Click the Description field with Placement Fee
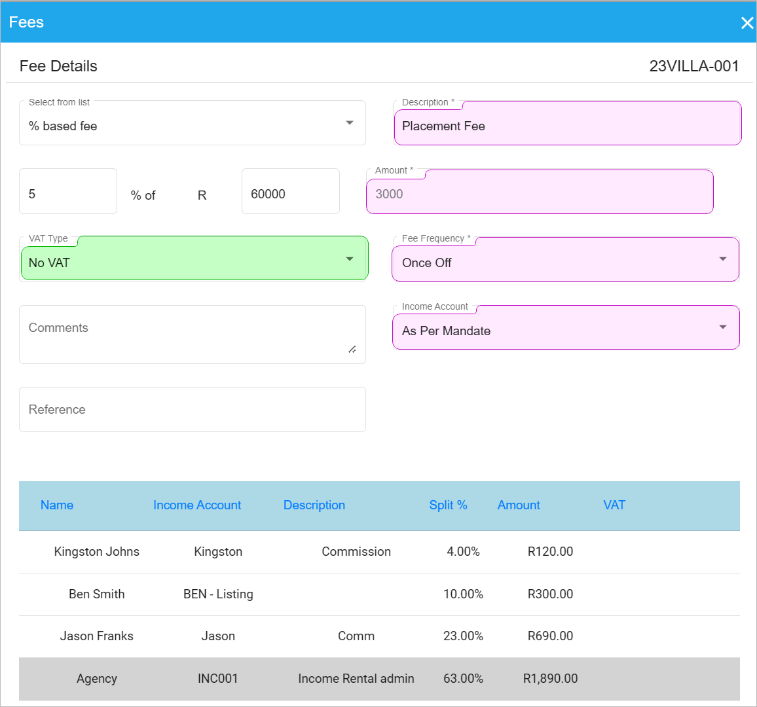Viewport: 757px width, 707px height. [567, 125]
